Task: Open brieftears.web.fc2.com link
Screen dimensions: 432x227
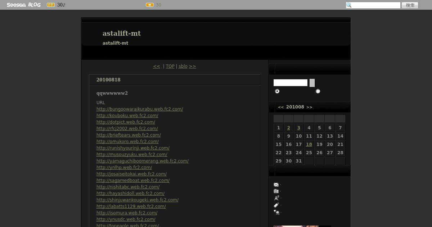Action: [x=129, y=135]
